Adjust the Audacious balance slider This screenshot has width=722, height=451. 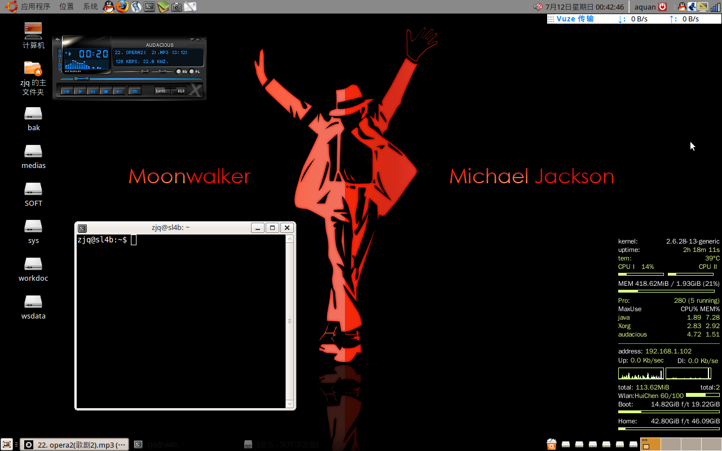[162, 72]
